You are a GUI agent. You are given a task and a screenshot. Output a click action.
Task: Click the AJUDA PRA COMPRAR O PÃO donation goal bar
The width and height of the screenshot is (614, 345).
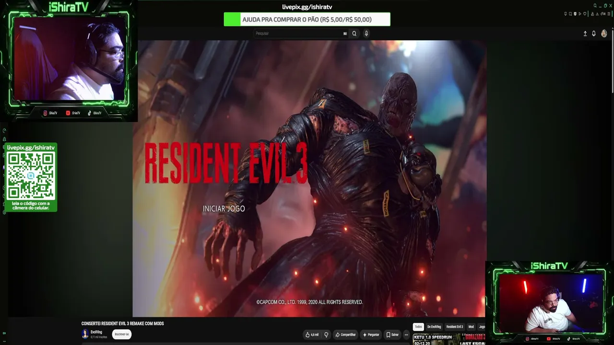(x=307, y=20)
